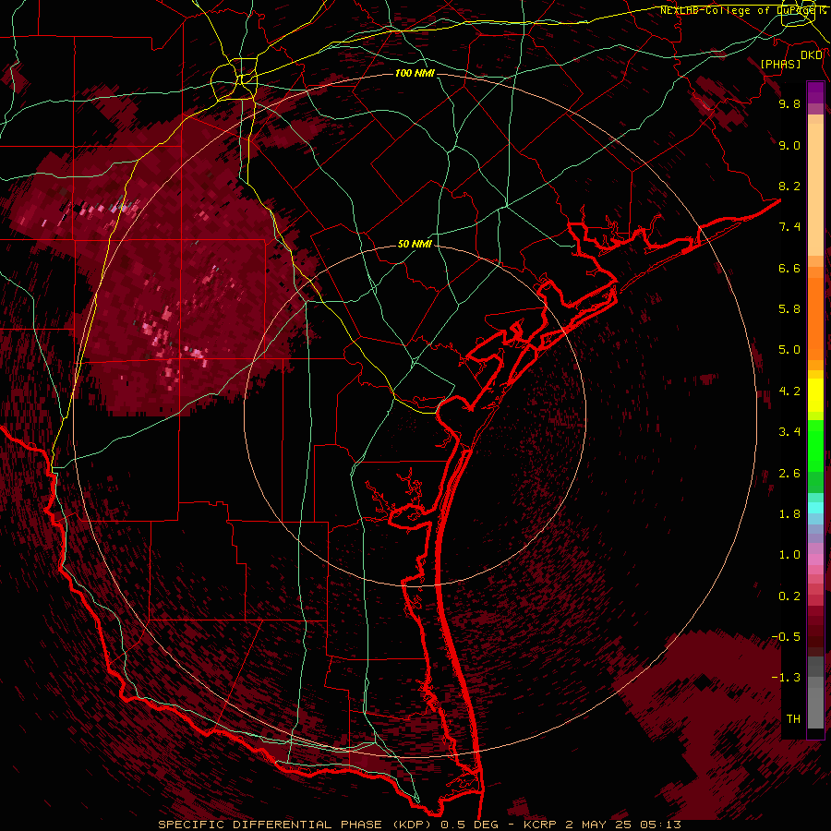Click the 5.8 scale value

(789, 309)
